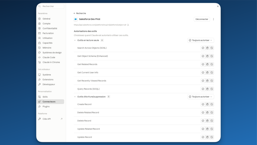257x145 pixels.
Task: Open the three-dot more options menu
Action: (x=213, y=19)
